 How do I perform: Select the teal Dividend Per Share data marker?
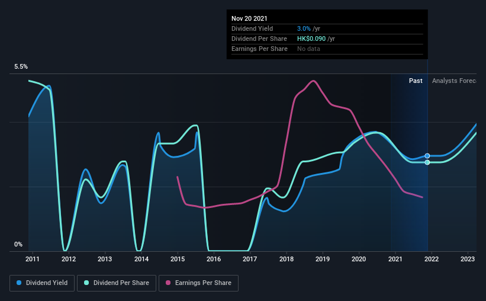pos(427,162)
